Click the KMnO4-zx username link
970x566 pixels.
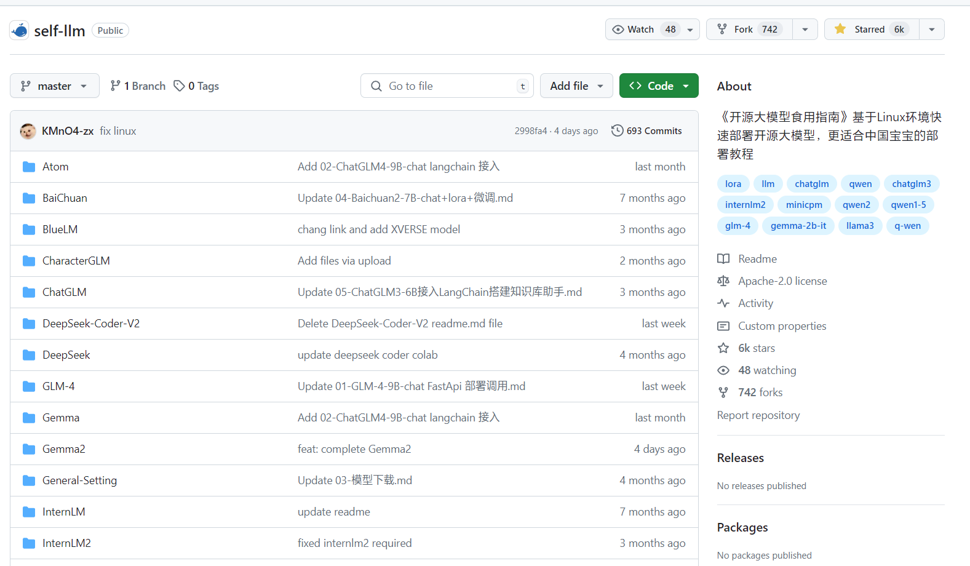coord(68,131)
